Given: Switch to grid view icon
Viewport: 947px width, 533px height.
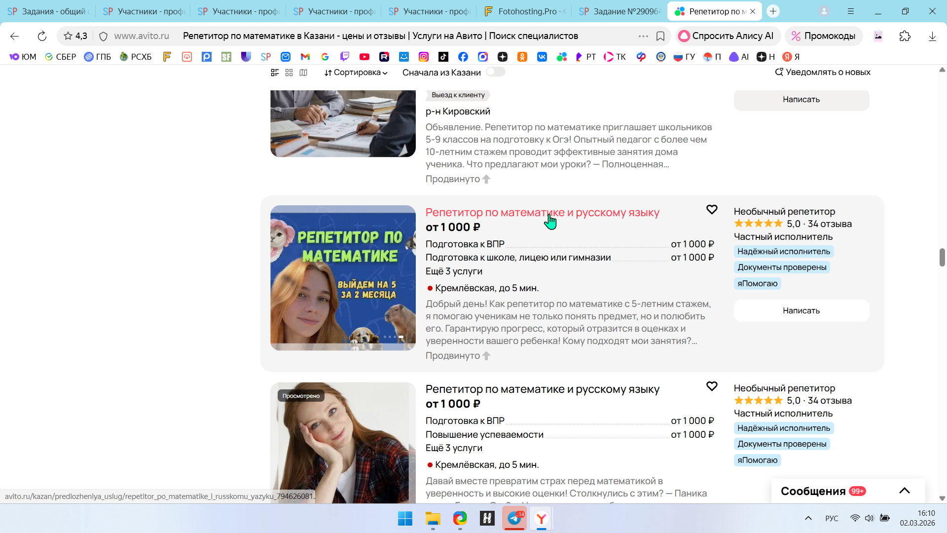Looking at the screenshot, I should (x=289, y=73).
